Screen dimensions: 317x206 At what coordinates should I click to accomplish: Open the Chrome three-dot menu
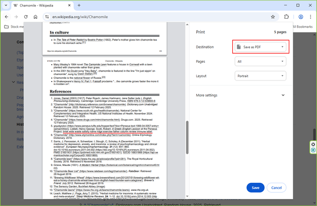coord(311,17)
